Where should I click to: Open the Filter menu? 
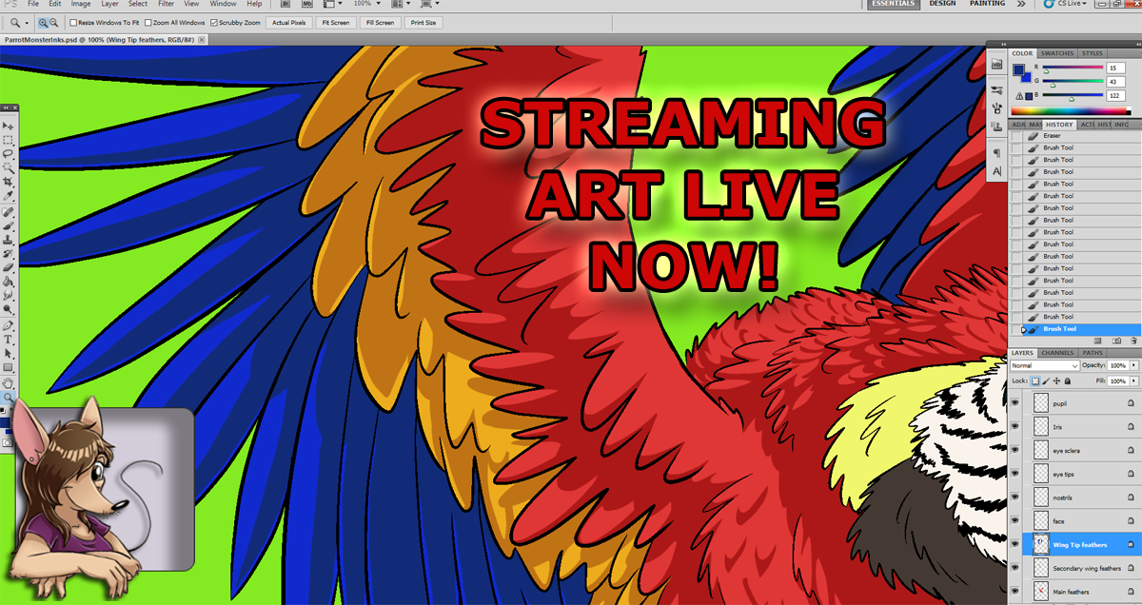167,4
